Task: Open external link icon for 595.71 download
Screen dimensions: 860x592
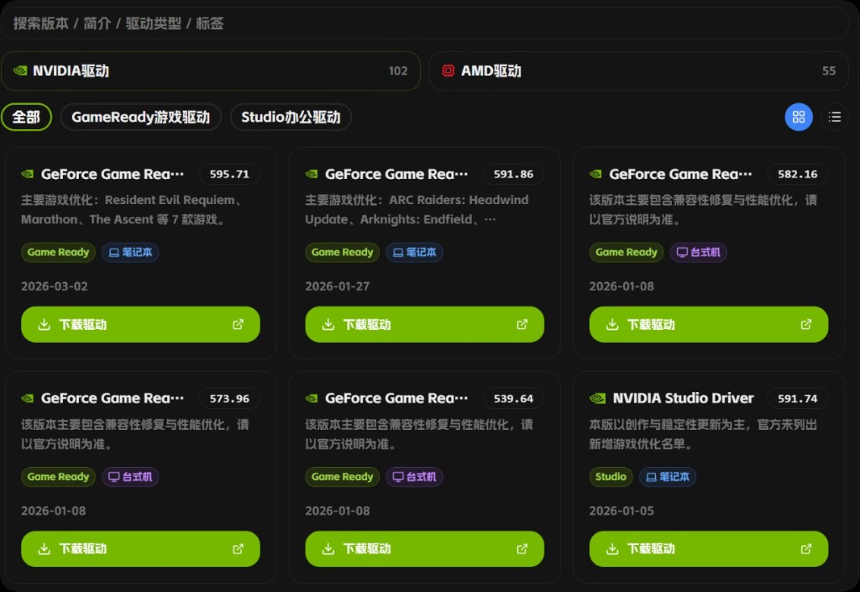Action: 238,324
